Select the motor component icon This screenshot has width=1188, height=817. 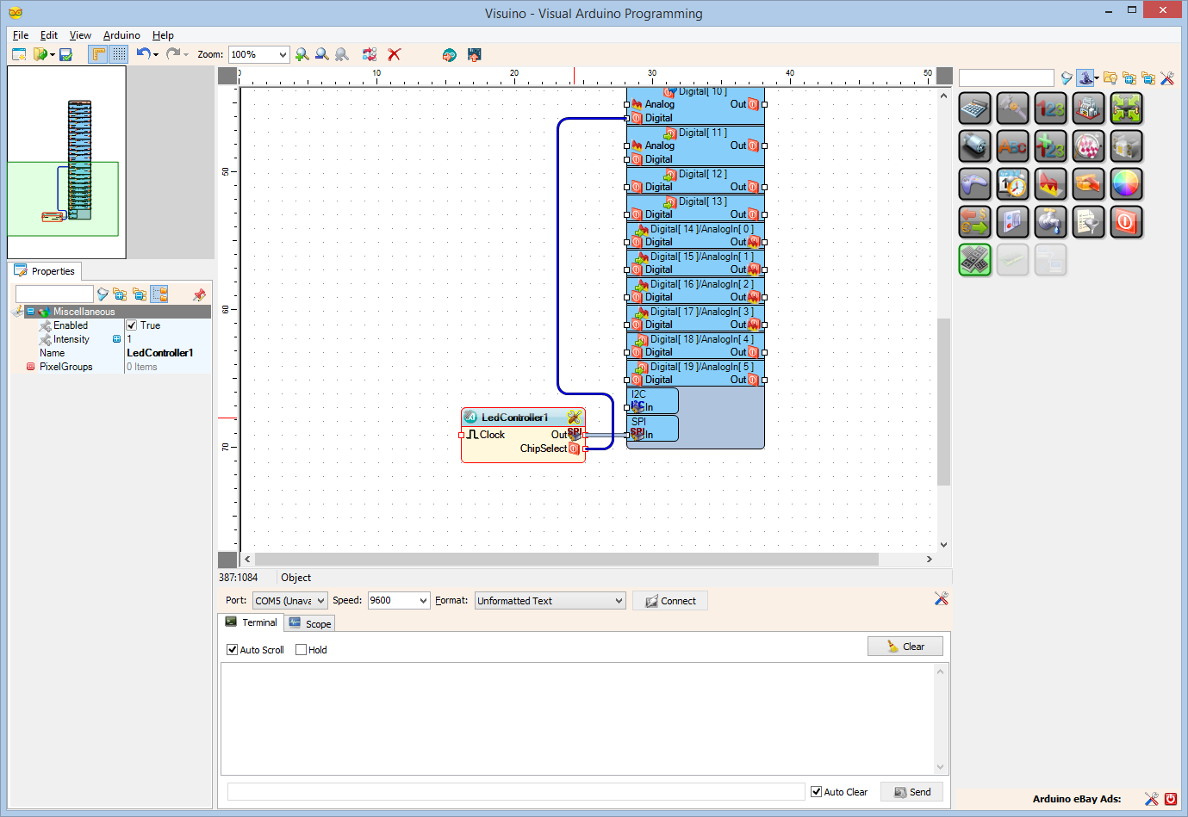pyautogui.click(x=974, y=145)
